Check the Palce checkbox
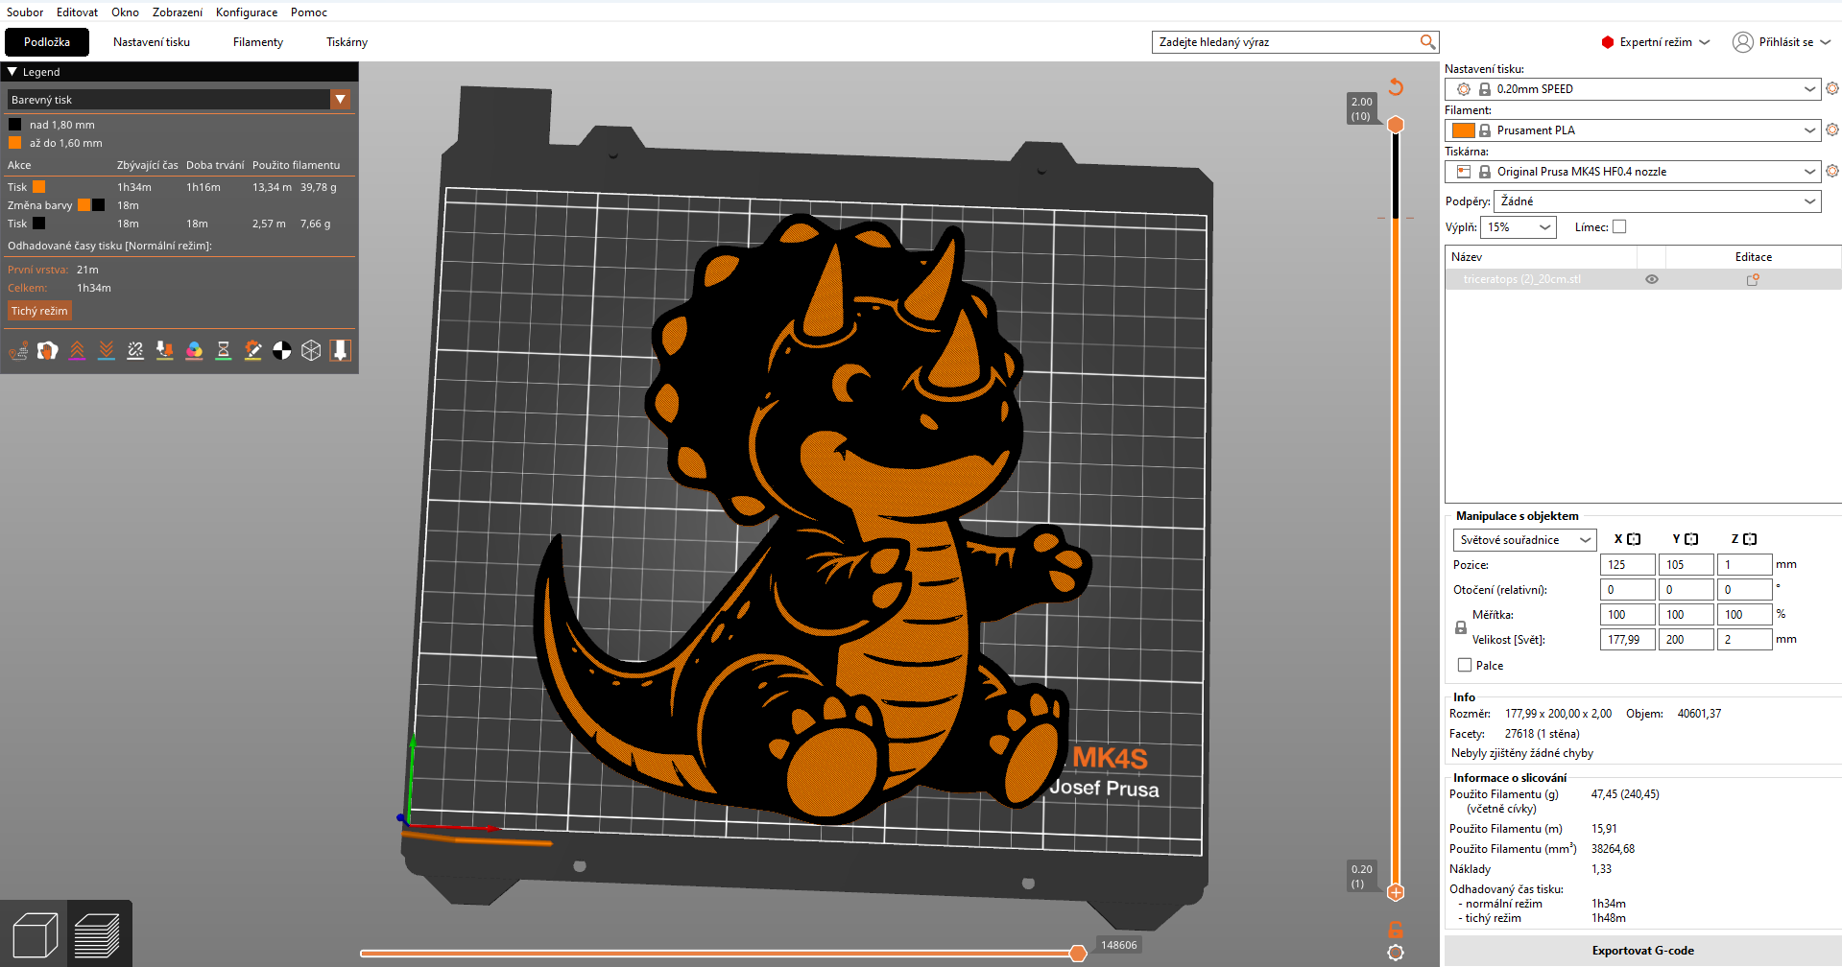This screenshot has height=967, width=1842. click(1465, 665)
